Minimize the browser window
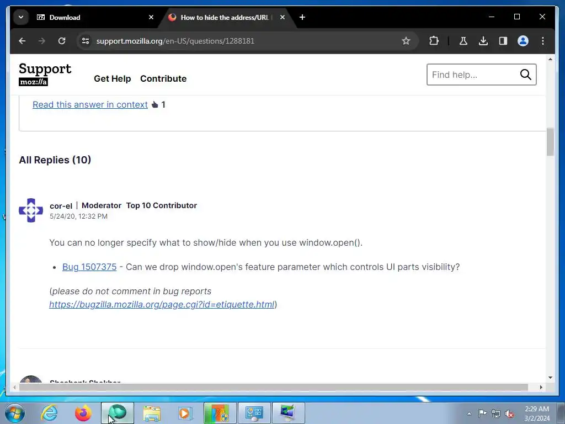 click(x=492, y=17)
